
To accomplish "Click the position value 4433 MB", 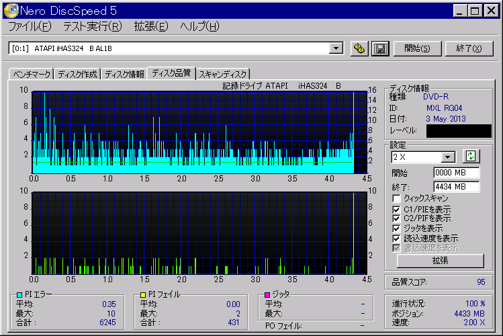I will coord(469,314).
